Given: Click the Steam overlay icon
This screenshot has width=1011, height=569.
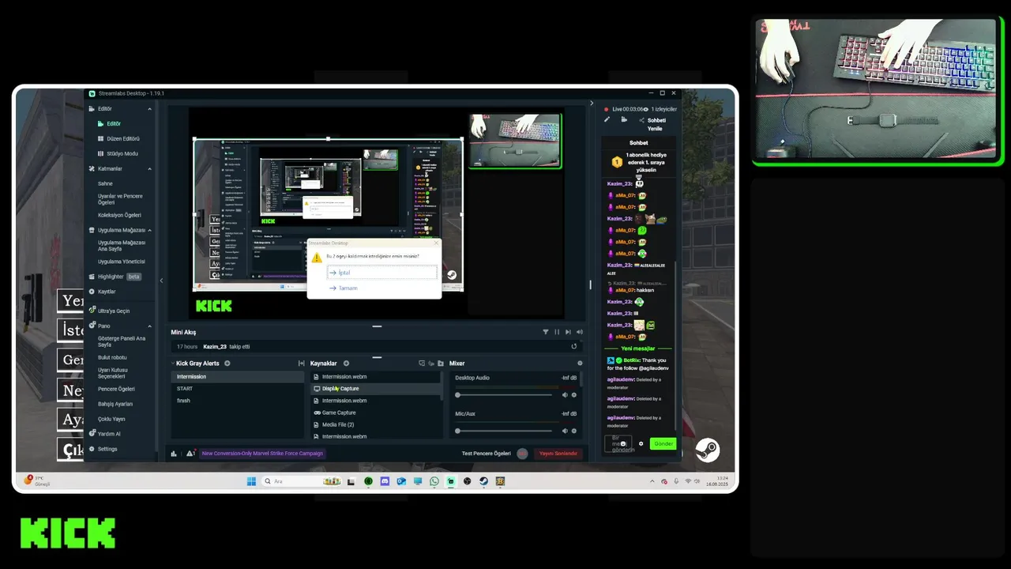Looking at the screenshot, I should (708, 450).
